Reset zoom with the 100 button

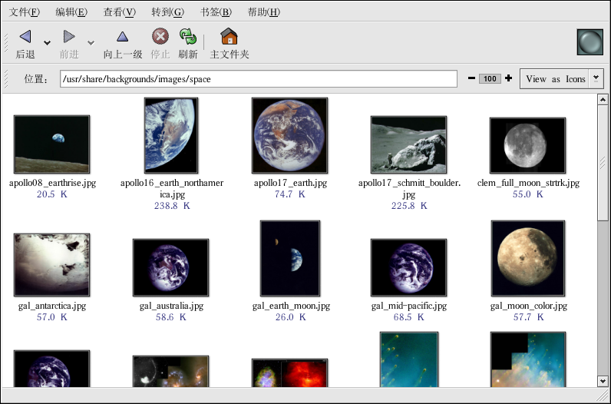point(489,78)
